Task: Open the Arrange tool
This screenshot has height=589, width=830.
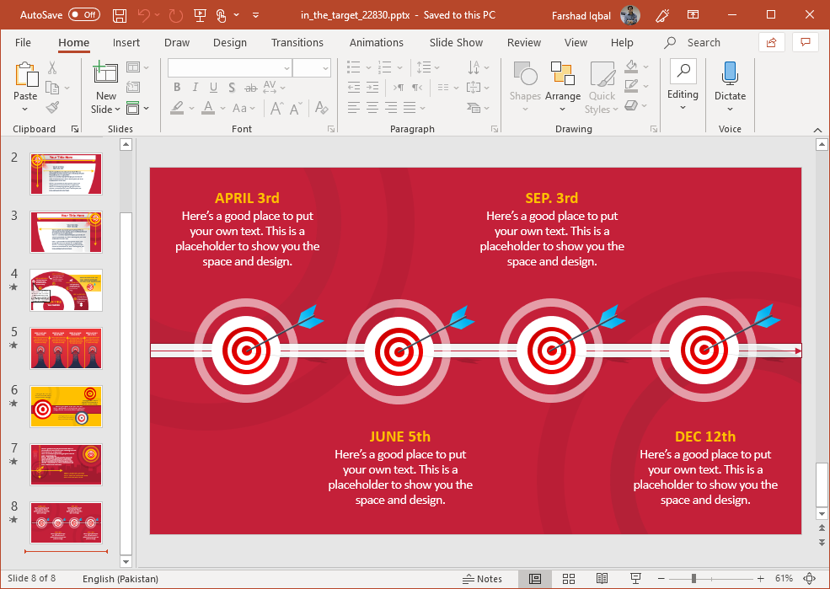Action: click(x=562, y=82)
